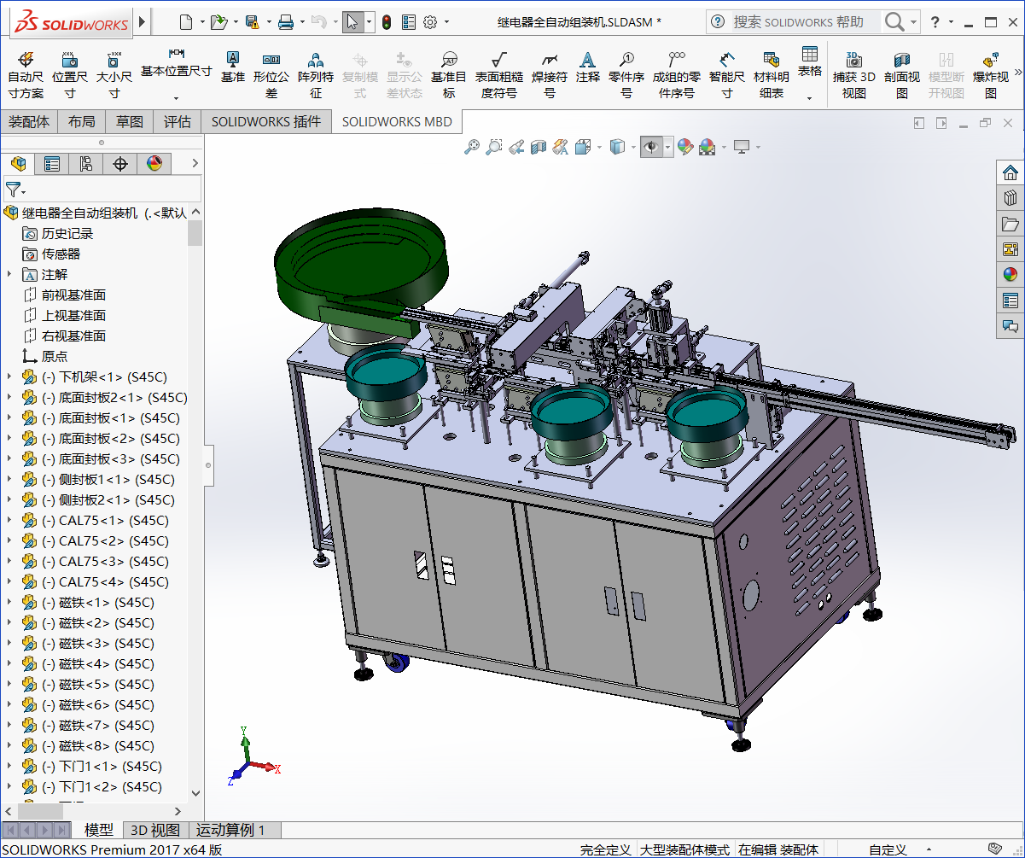Select the 表面粗糙度符号 tool
Viewport: 1025px width, 858px height.
click(499, 75)
